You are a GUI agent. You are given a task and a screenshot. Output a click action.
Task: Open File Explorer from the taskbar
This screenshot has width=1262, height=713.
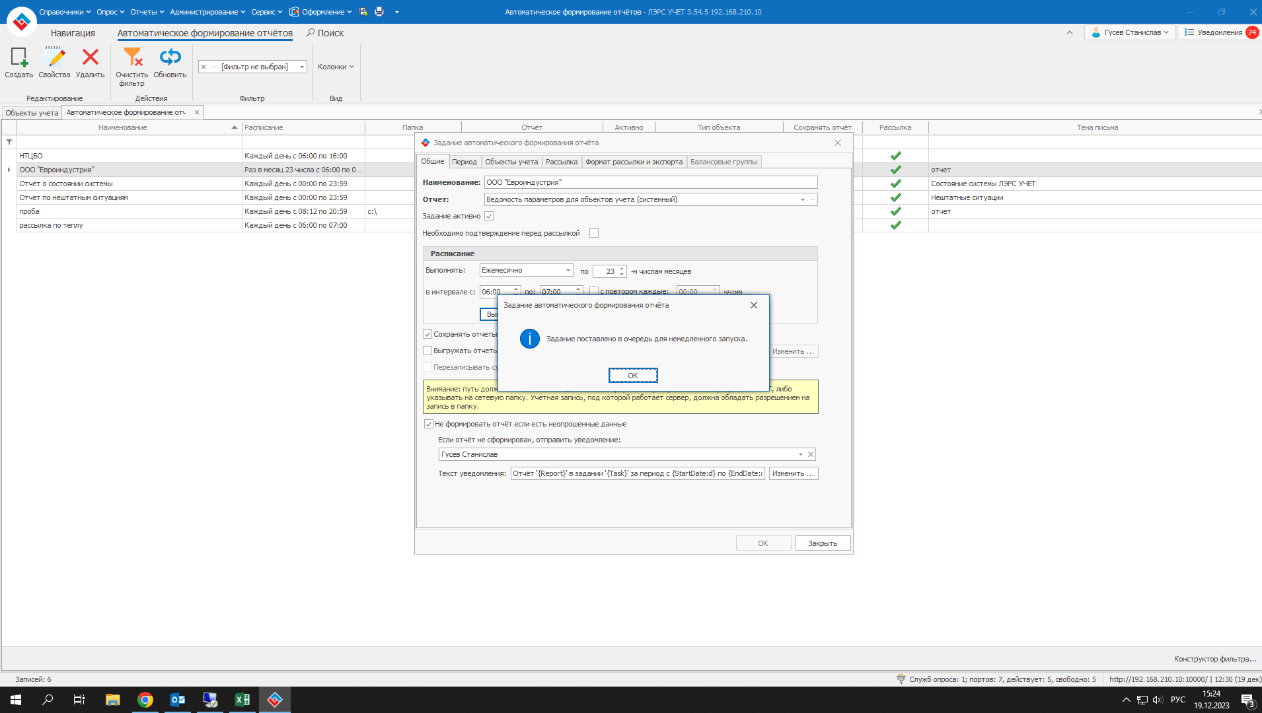[113, 700]
